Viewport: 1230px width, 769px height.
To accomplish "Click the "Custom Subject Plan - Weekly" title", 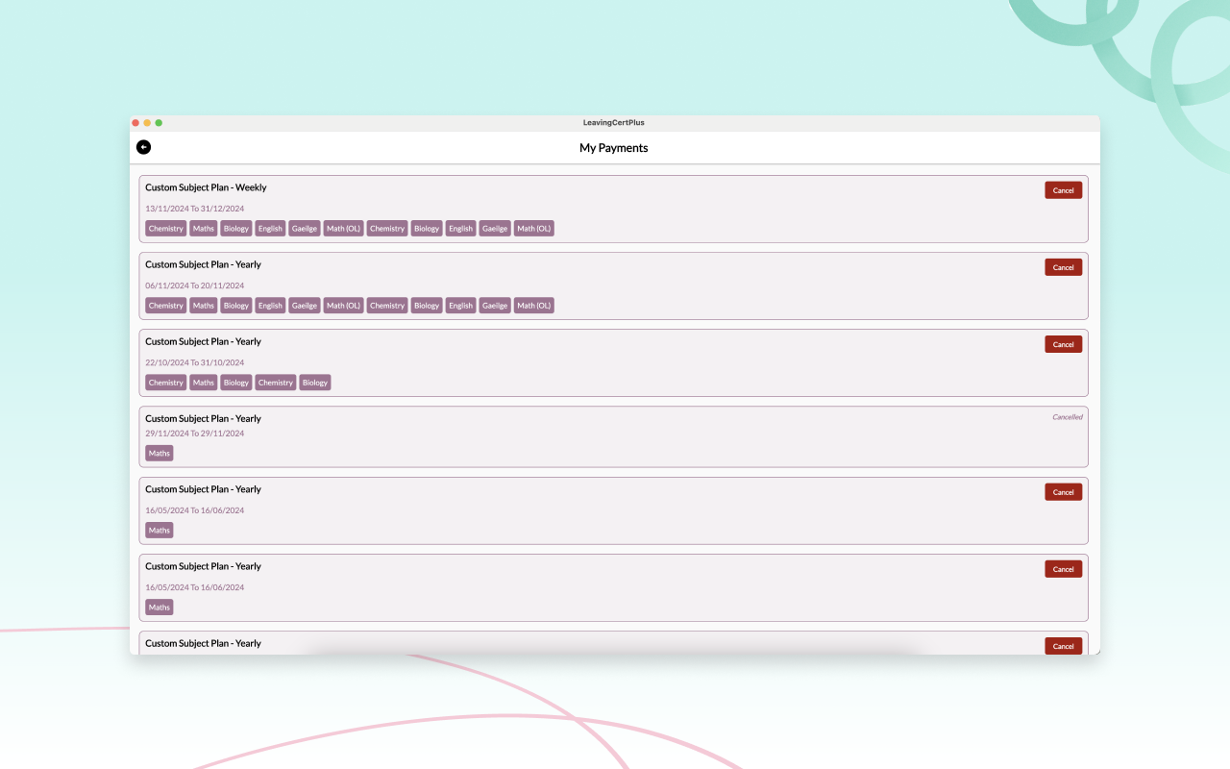I will pos(206,187).
